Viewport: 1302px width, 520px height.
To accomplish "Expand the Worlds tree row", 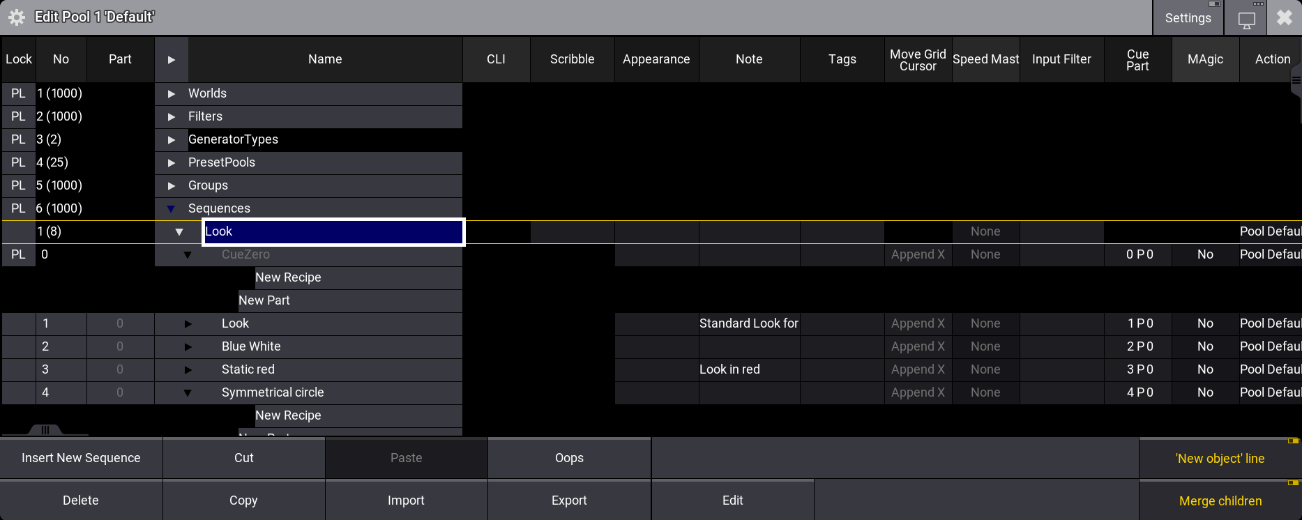I will 172,93.
